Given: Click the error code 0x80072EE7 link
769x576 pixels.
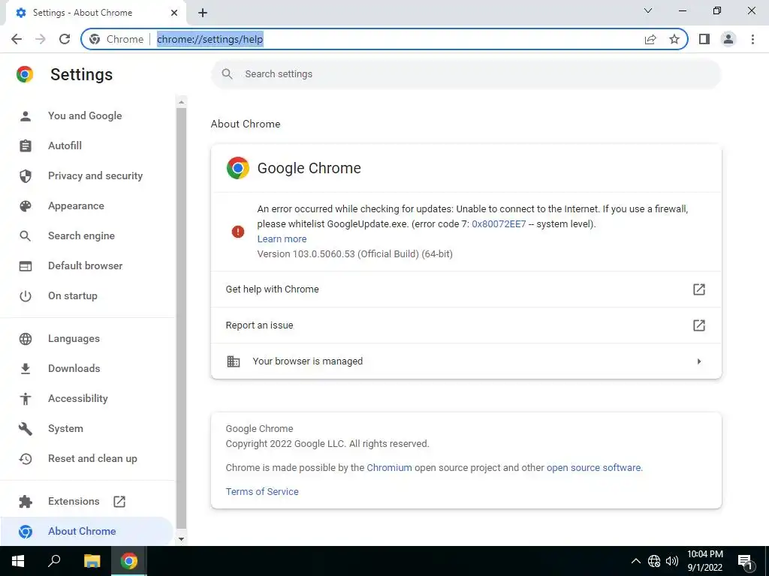Looking at the screenshot, I should (499, 223).
